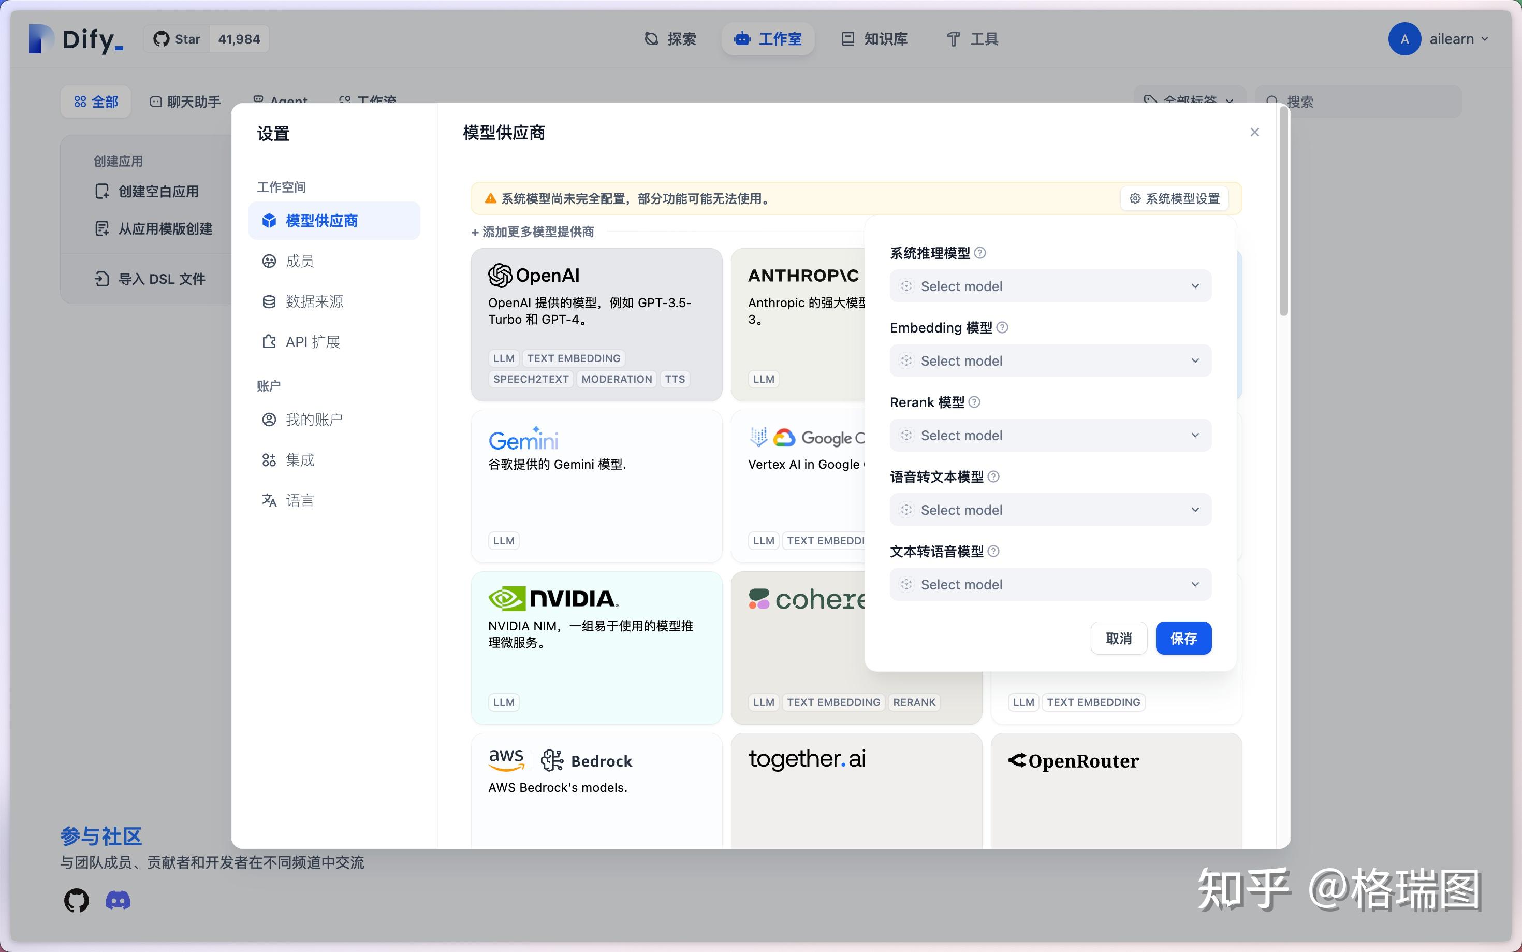
Task: Click 取消 button
Action: (1119, 638)
